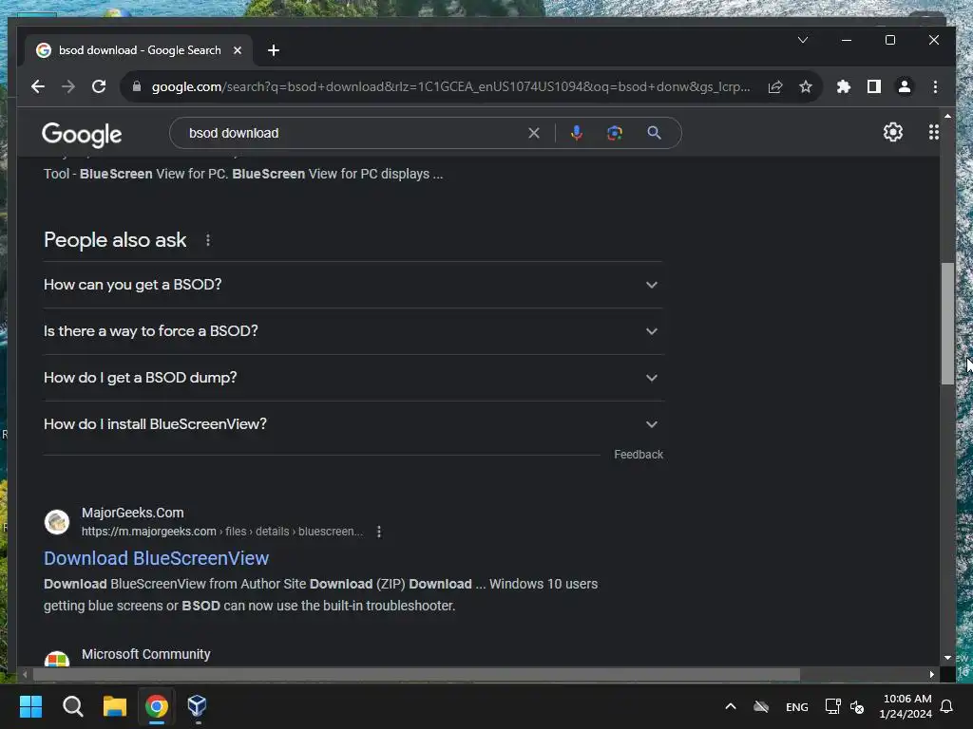973x729 pixels.
Task: Click the 'People also ask' heading
Action: (115, 240)
